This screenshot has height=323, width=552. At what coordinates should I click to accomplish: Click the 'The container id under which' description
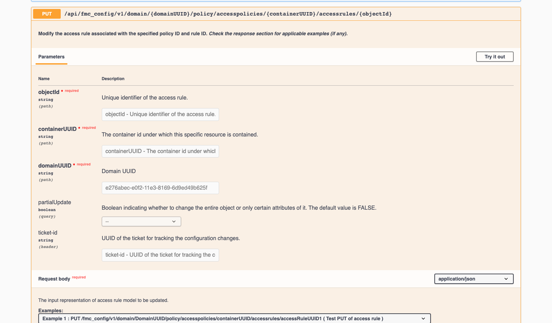pos(180,134)
